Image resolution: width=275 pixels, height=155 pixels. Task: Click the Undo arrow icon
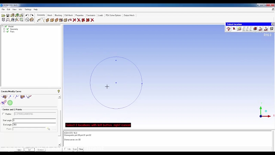click(x=27, y=15)
